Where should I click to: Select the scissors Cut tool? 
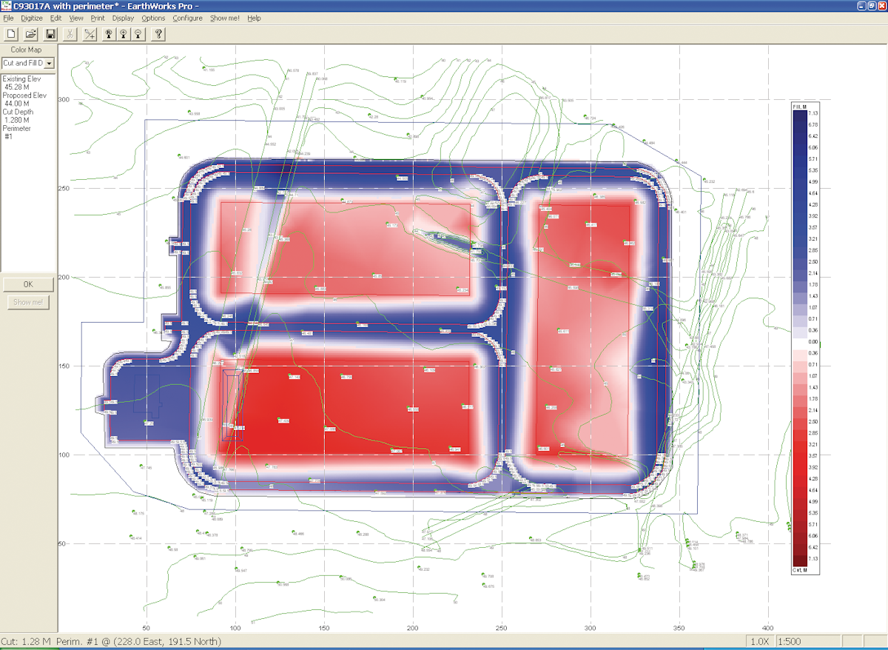coord(70,33)
